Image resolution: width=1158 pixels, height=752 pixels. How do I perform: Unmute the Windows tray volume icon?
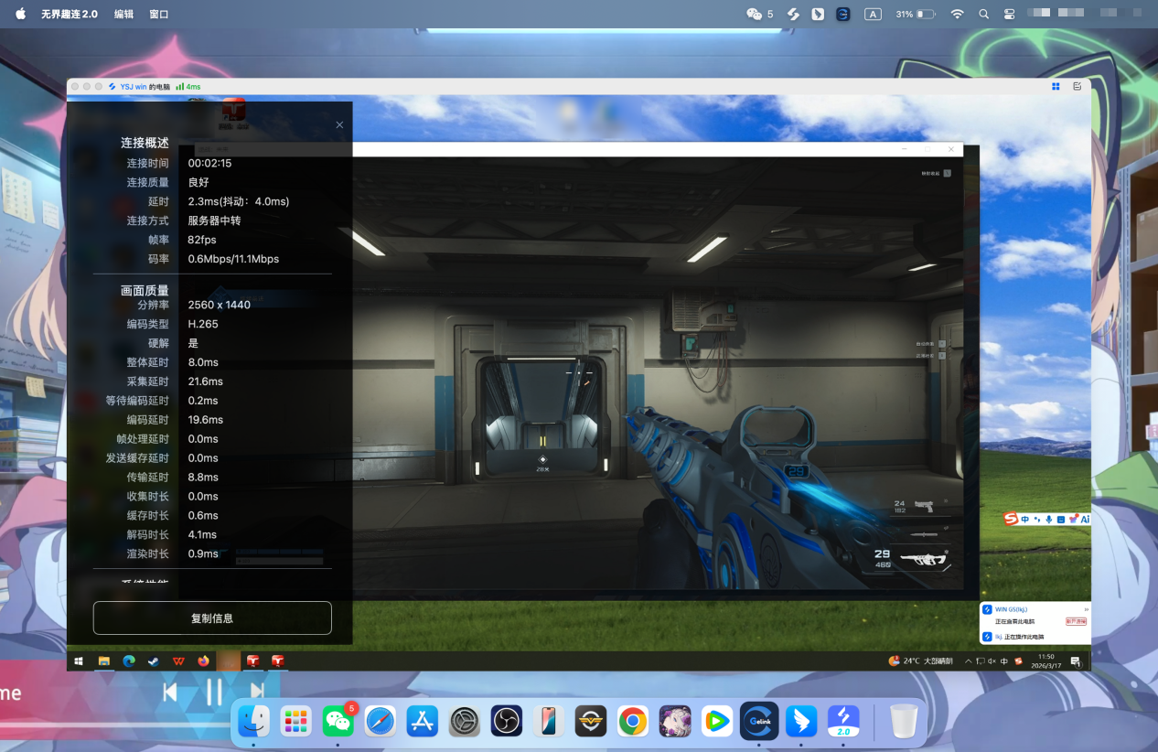point(992,661)
